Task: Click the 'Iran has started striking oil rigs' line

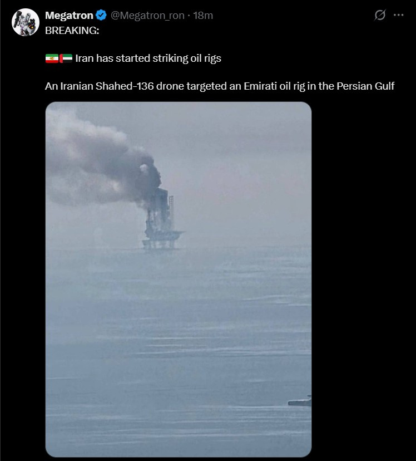Action: (148, 58)
